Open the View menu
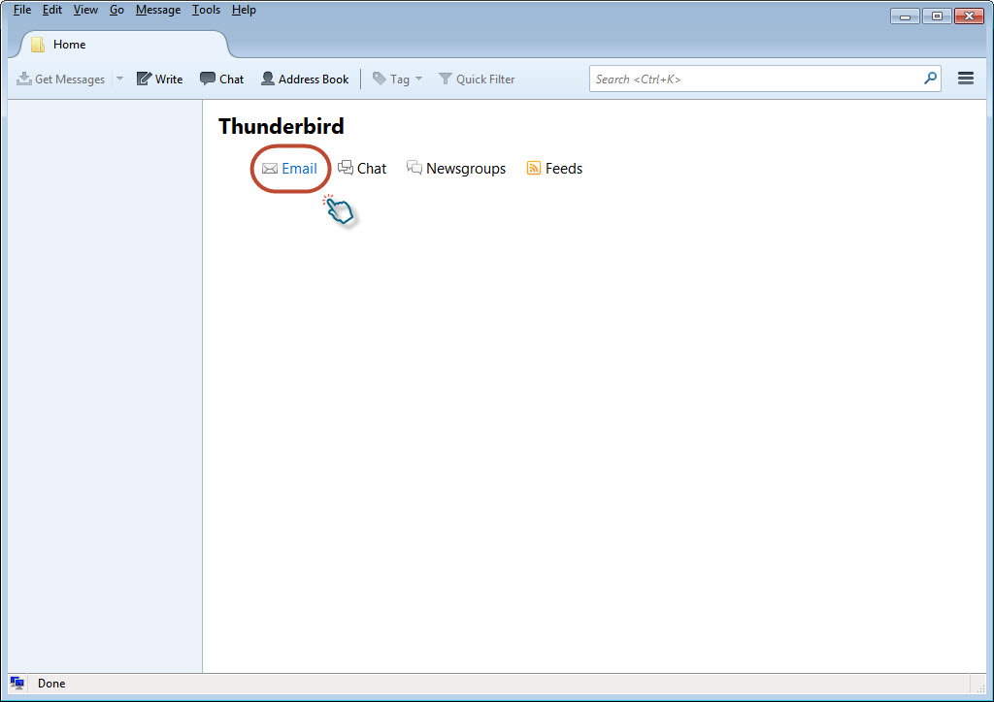Image resolution: width=994 pixels, height=702 pixels. click(x=85, y=10)
